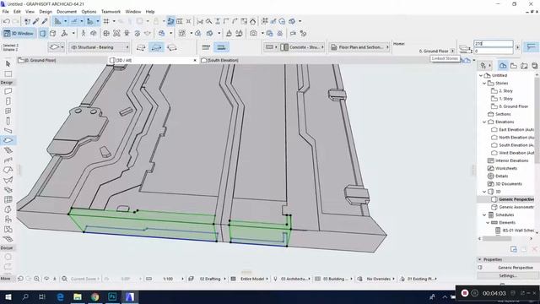Select the Curtain Wall tool in toolbox
540x304 pixels.
8,199
